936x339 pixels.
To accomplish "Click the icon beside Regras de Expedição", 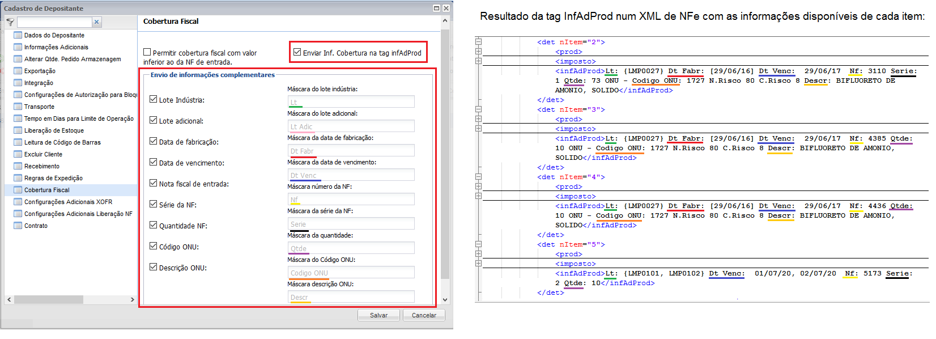I will click(x=18, y=178).
